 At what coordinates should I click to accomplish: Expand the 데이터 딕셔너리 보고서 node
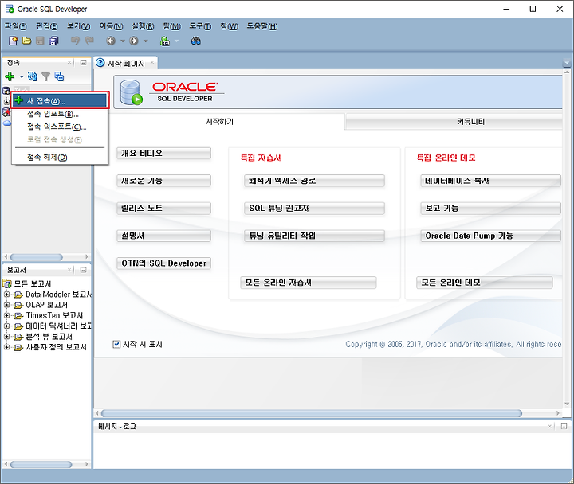point(6,326)
